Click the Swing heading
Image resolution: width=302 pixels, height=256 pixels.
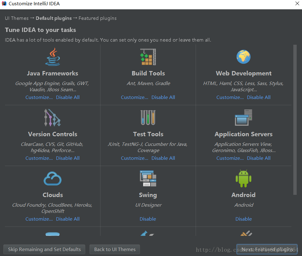(148, 195)
